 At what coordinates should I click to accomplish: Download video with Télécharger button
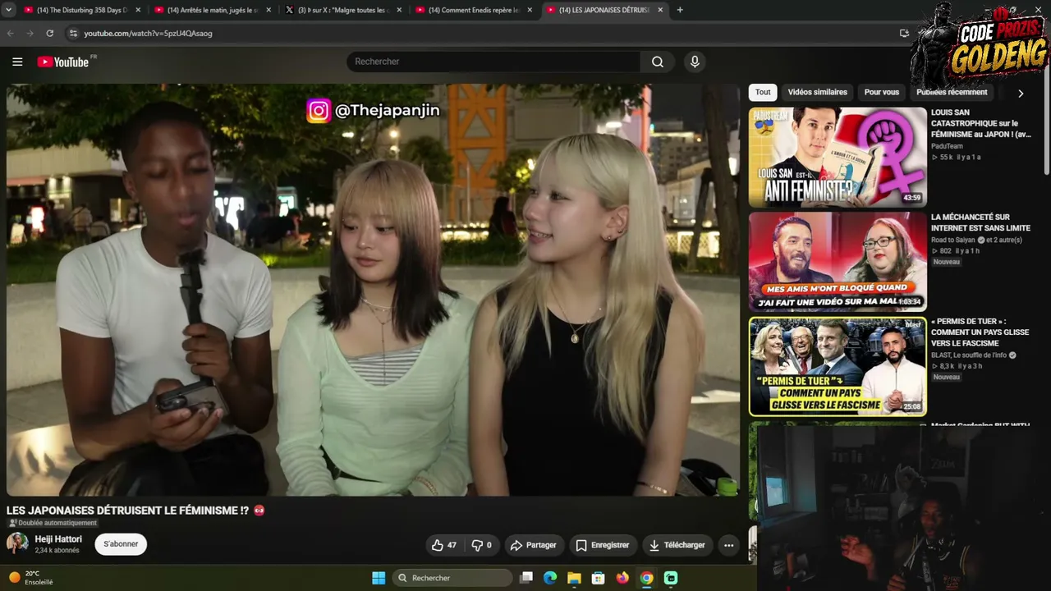(677, 545)
